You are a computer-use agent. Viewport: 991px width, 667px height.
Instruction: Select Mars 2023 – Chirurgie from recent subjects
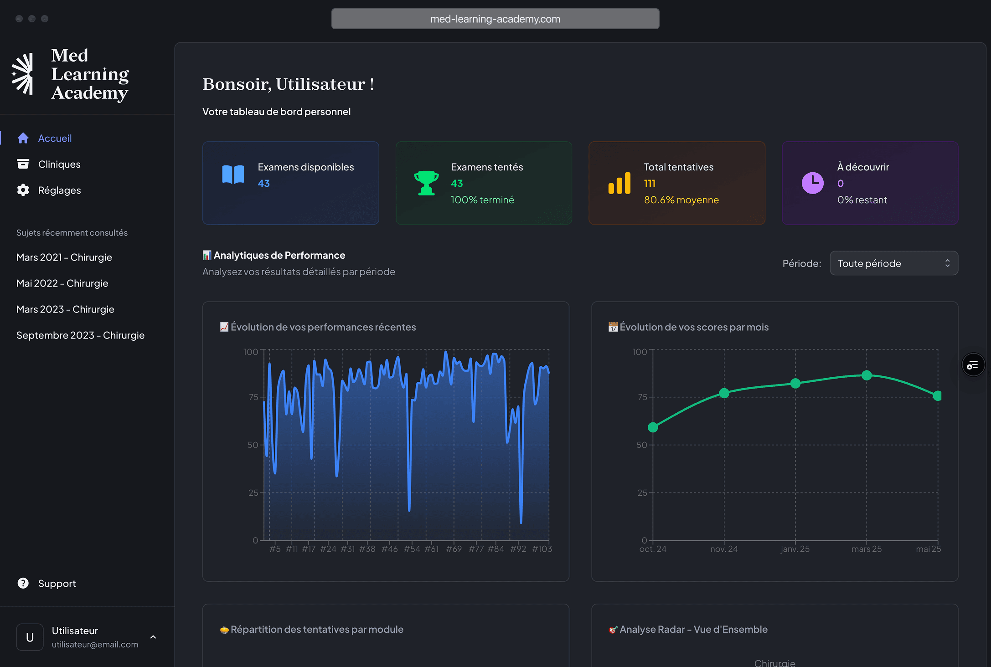coord(65,309)
